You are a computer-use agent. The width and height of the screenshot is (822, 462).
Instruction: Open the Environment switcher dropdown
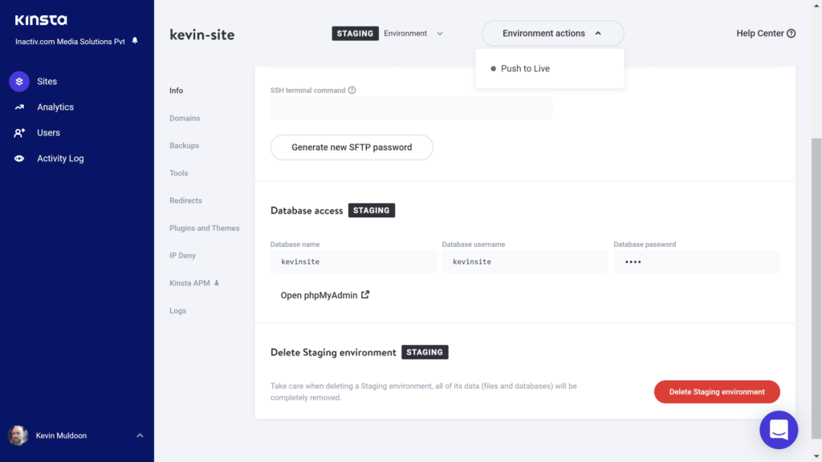[x=413, y=34]
